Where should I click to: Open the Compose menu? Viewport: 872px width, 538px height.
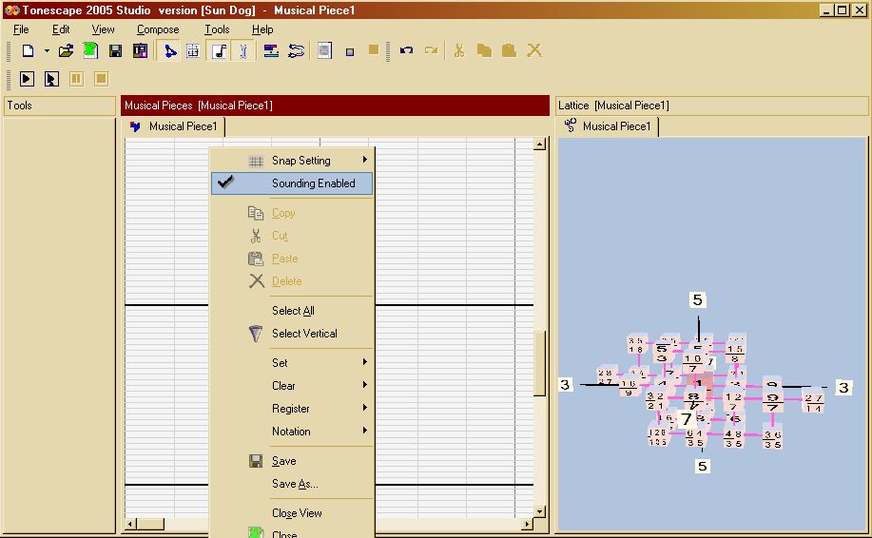click(x=158, y=29)
